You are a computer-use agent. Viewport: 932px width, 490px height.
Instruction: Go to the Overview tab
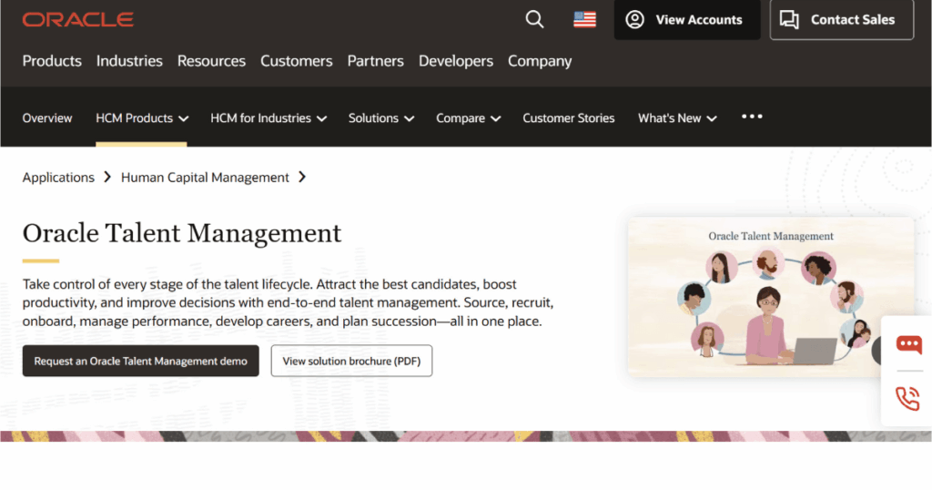click(x=47, y=118)
